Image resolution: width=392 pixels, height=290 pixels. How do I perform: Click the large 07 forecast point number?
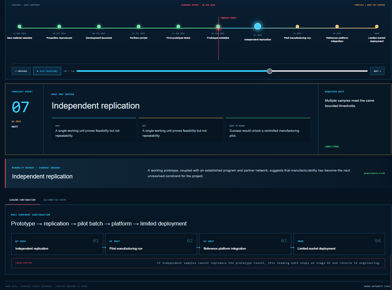(x=21, y=107)
